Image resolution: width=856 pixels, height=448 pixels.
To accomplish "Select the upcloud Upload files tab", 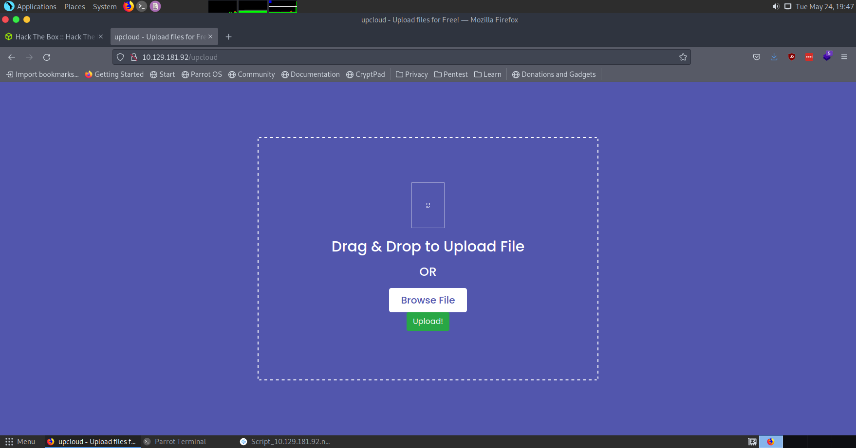I will point(164,37).
